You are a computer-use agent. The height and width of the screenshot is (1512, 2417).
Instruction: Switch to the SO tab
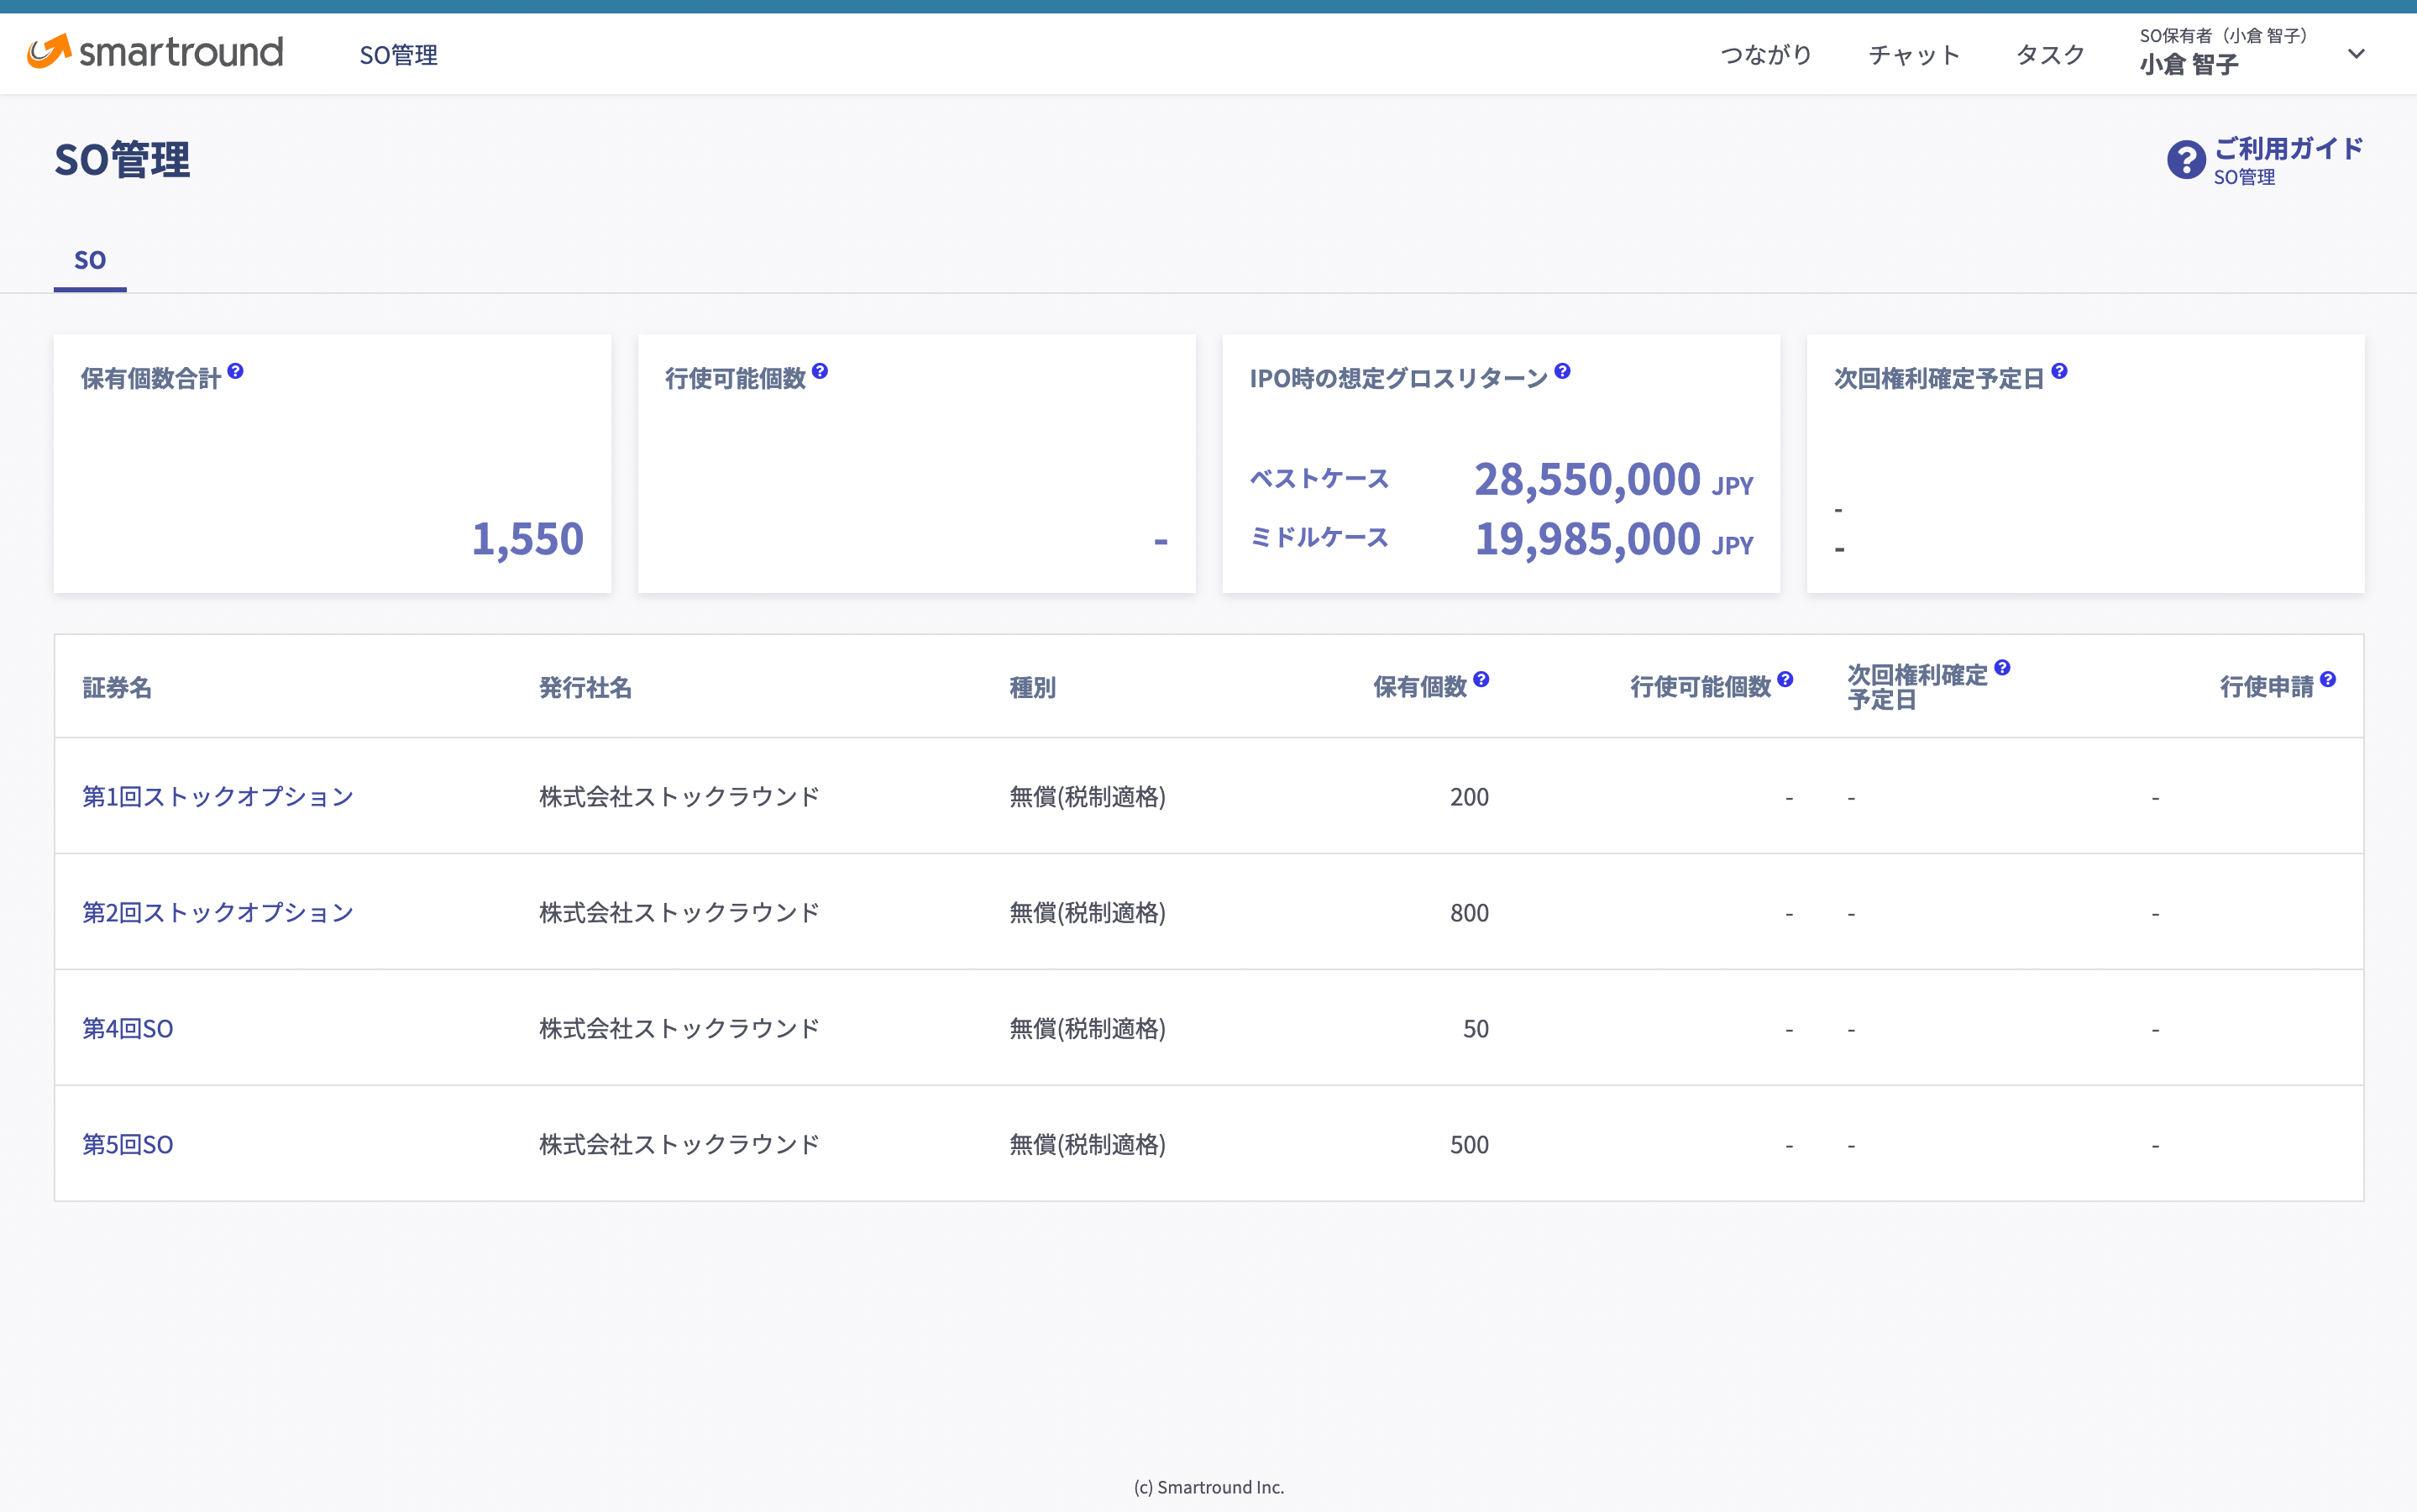tap(90, 260)
